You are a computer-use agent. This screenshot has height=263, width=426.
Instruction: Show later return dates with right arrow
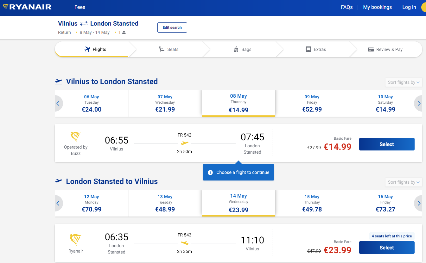pos(419,203)
